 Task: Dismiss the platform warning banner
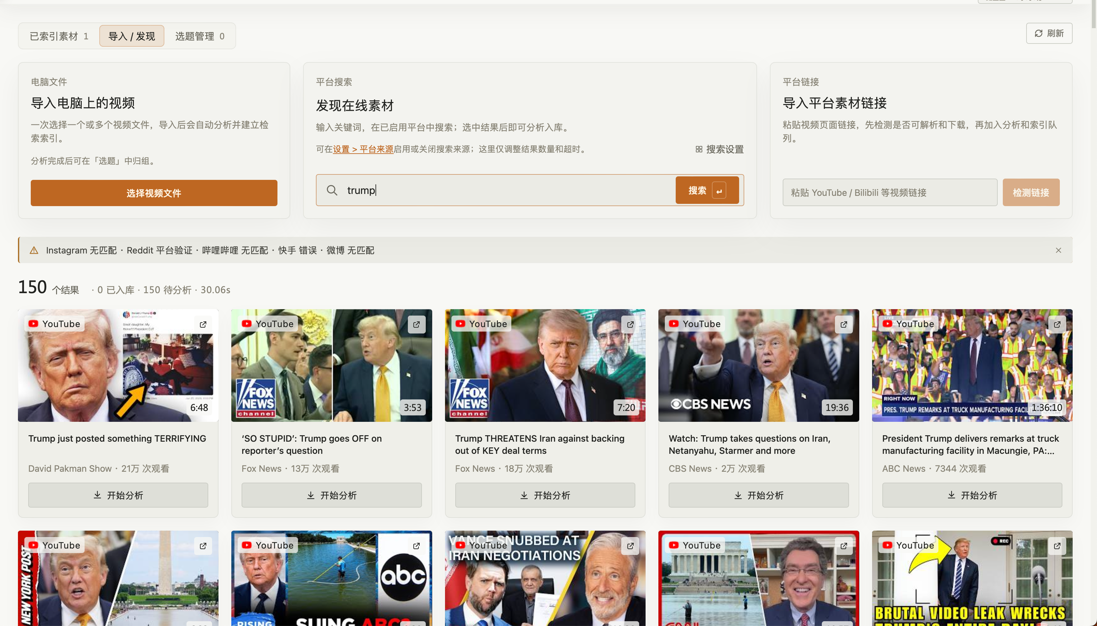(1058, 250)
